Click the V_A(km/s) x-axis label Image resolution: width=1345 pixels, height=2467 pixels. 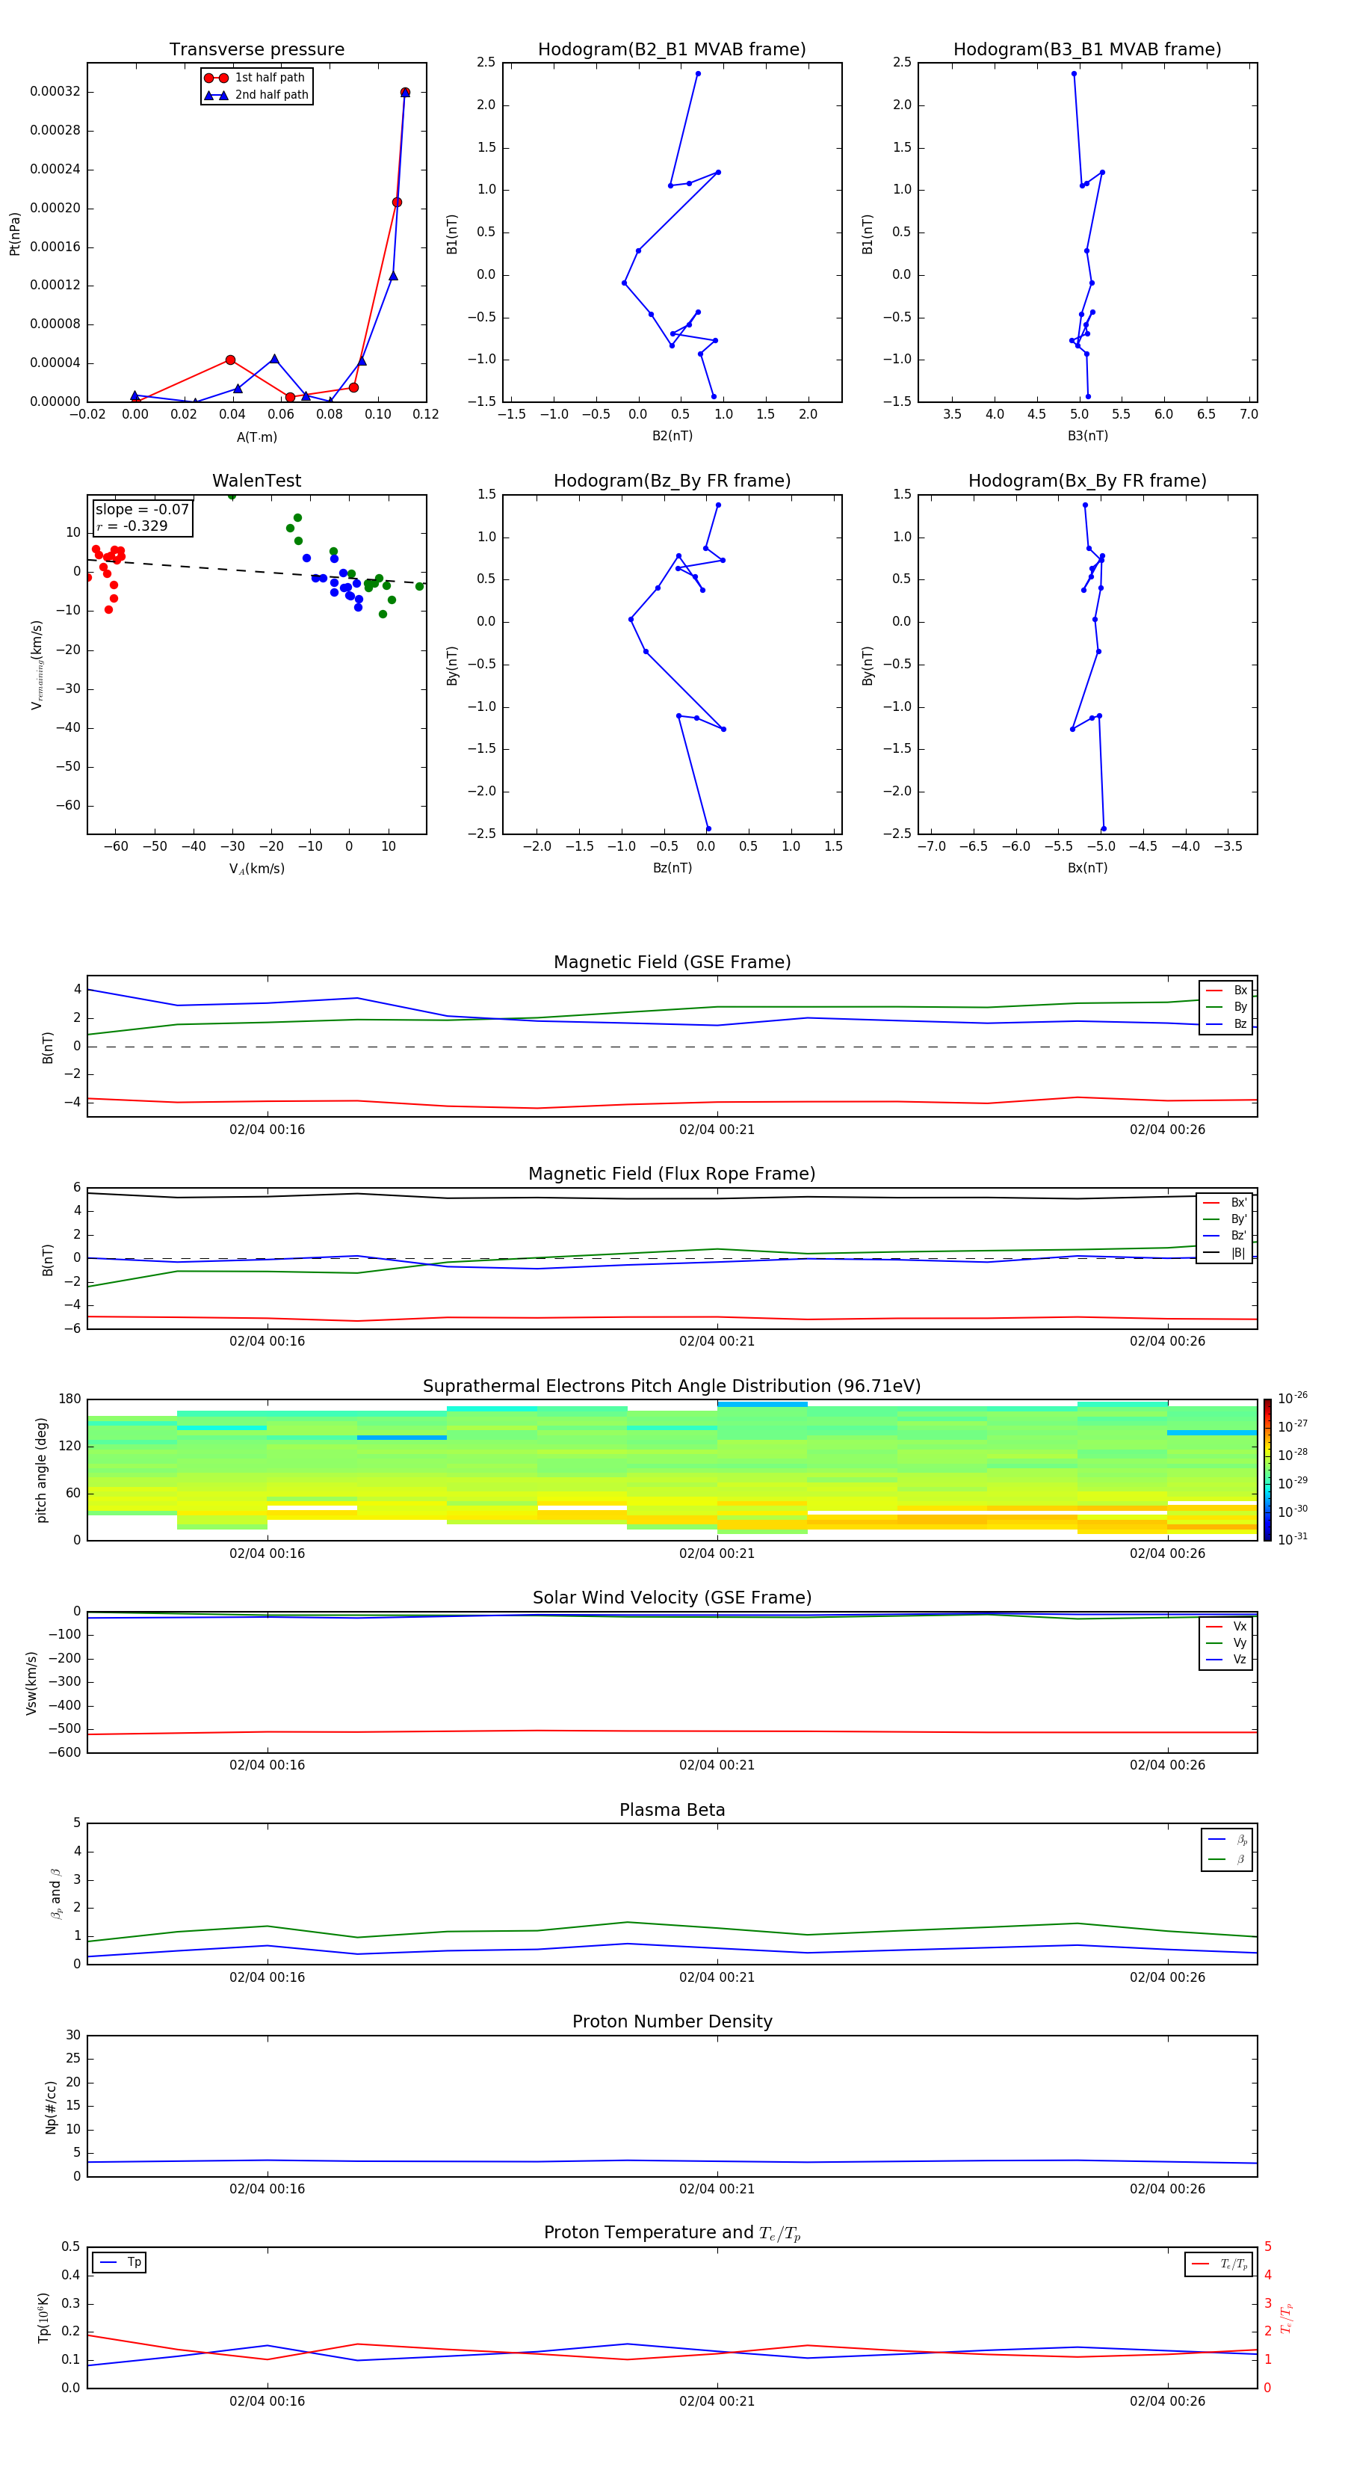pyautogui.click(x=256, y=869)
